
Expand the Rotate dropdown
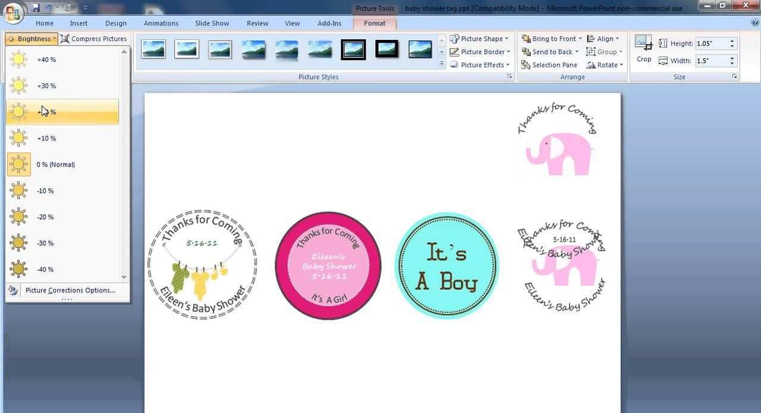605,65
